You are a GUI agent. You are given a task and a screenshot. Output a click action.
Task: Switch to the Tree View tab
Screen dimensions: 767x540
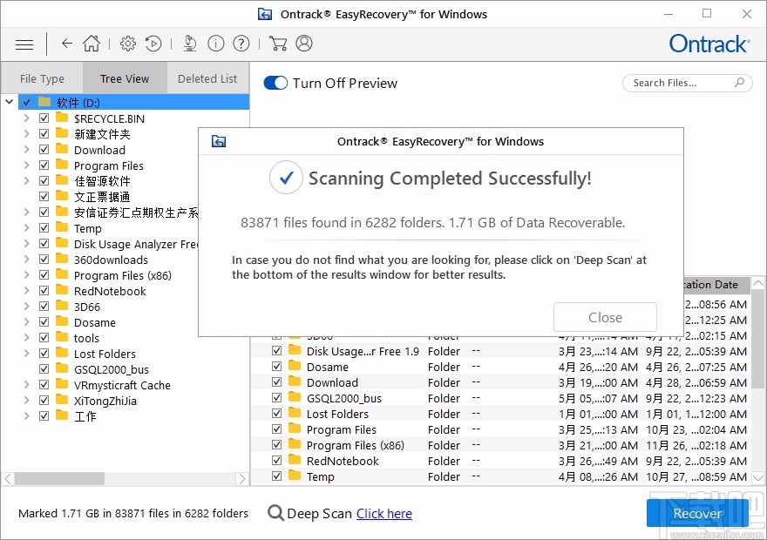[125, 78]
